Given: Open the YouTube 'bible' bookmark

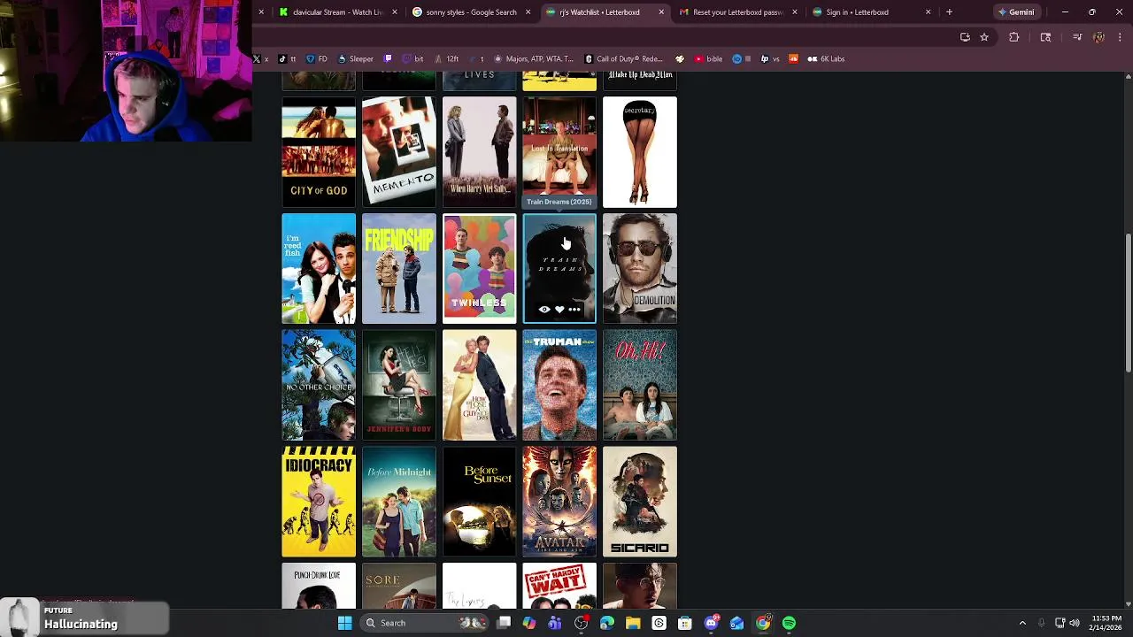Looking at the screenshot, I should point(708,59).
